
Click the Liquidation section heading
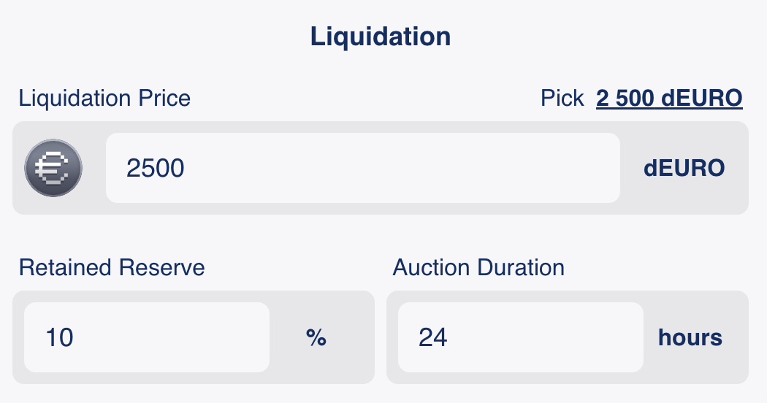click(381, 37)
